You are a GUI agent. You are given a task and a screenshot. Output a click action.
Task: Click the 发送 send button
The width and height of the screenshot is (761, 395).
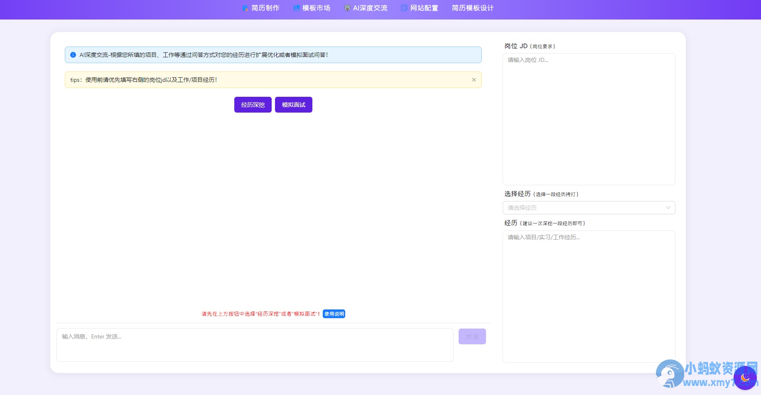point(472,336)
